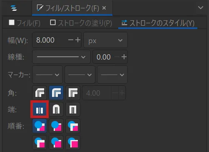
Task: Open the px unit dropdown
Action: point(105,40)
